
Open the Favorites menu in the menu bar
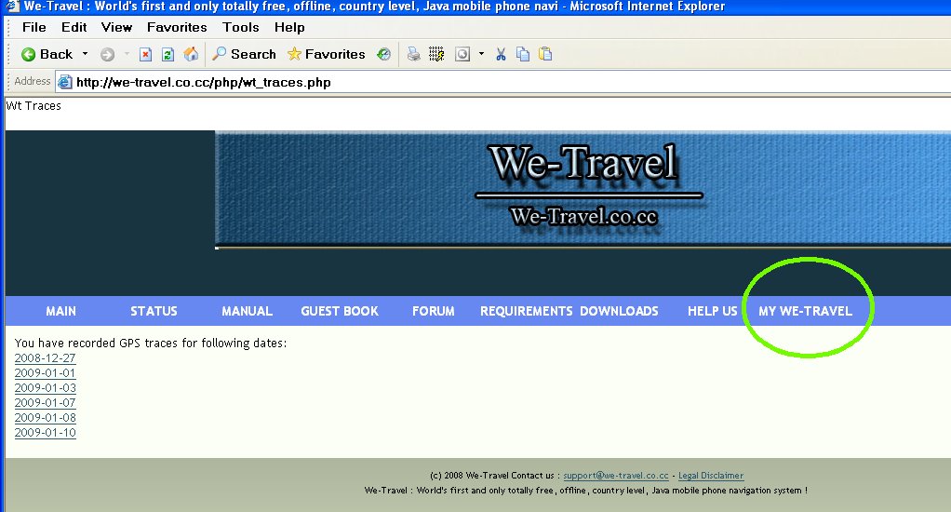(177, 27)
